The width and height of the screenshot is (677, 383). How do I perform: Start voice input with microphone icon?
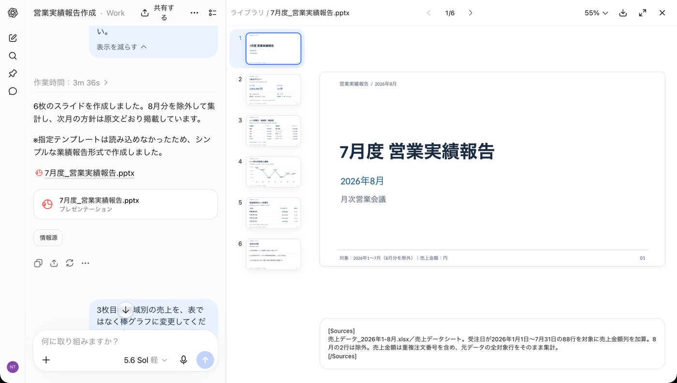click(184, 360)
